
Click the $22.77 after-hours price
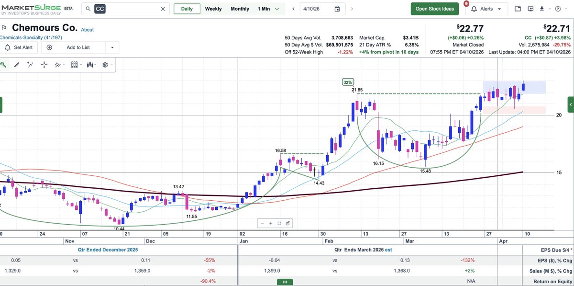[470, 29]
